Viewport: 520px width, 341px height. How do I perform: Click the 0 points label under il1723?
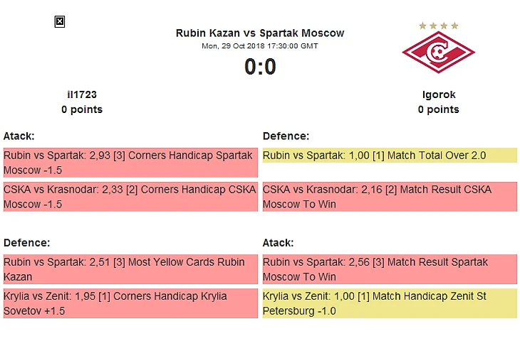[81, 109]
